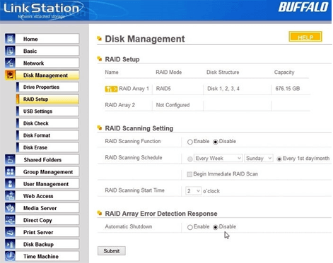The width and height of the screenshot is (333, 263).
Task: Click the yellow HELP button
Action: 305,37
